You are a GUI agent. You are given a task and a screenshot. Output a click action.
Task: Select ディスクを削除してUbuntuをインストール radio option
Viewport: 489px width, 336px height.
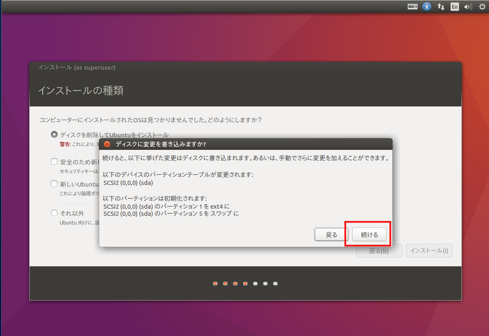(54, 134)
